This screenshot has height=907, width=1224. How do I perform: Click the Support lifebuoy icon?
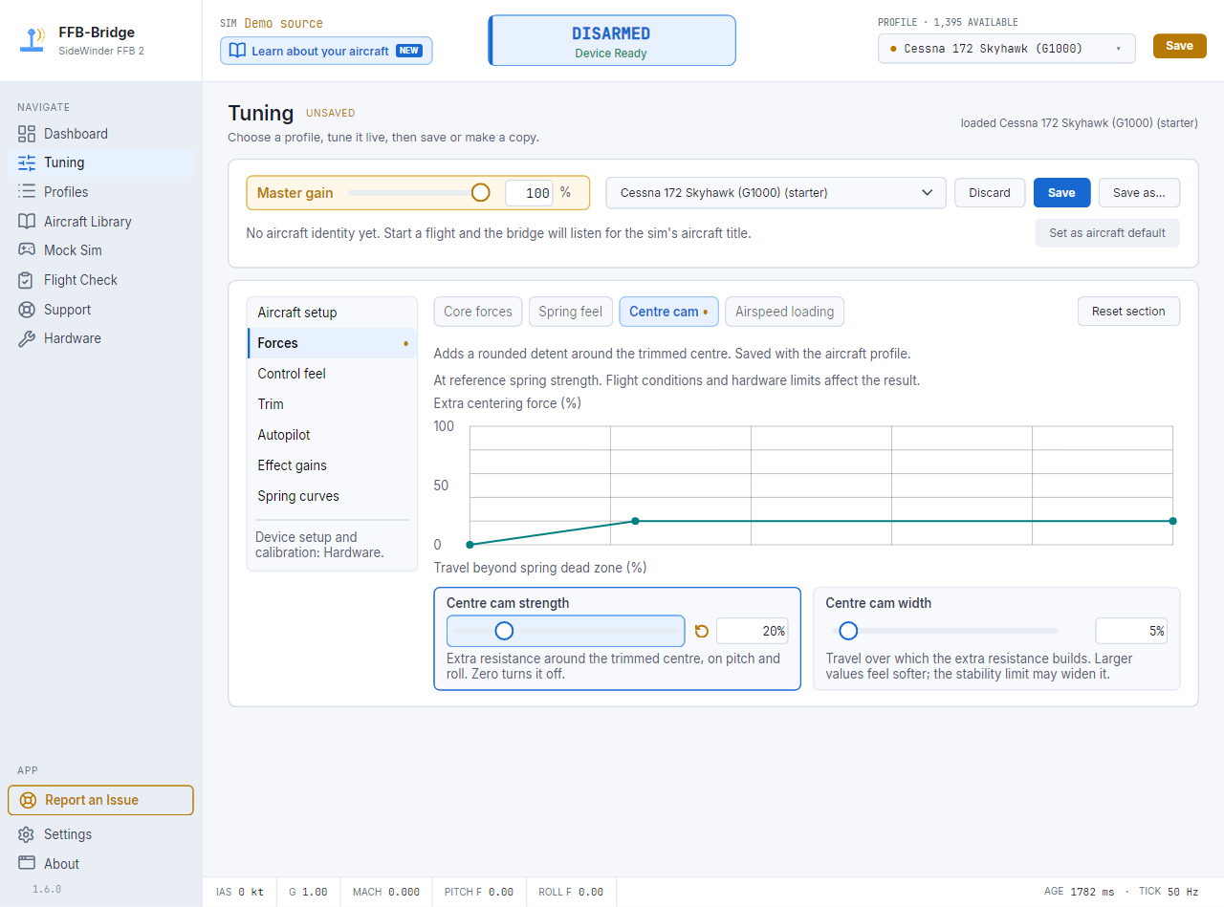click(x=27, y=310)
